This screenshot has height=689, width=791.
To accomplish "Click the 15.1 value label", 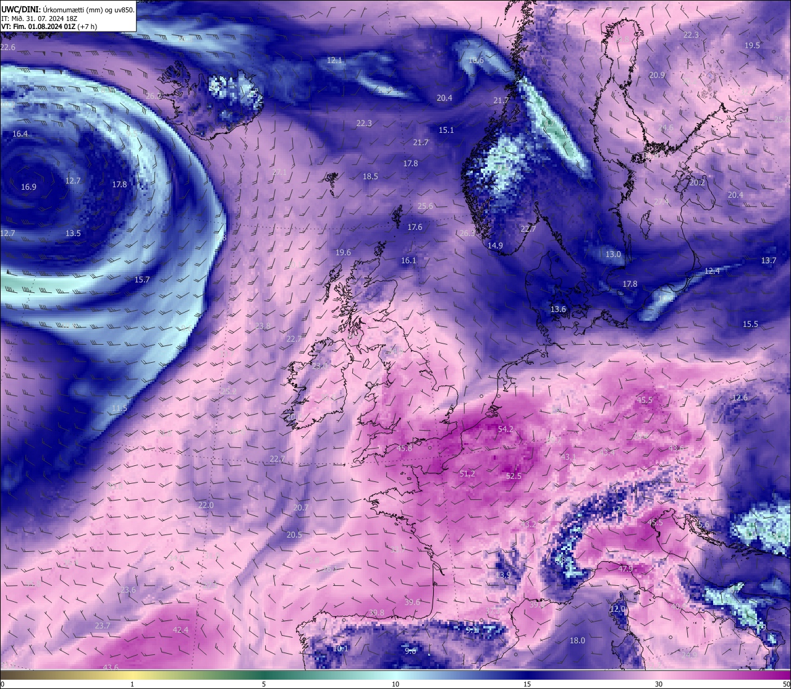I will [446, 130].
